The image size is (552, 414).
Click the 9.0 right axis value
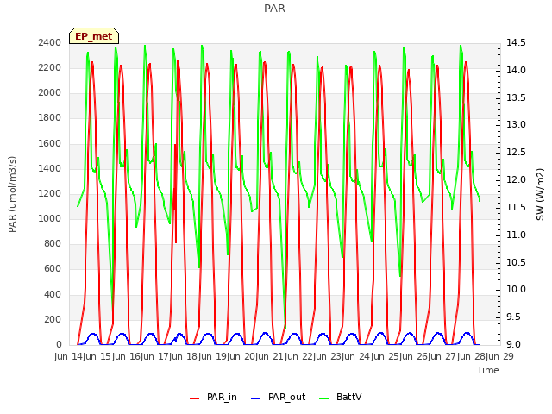click(x=516, y=345)
